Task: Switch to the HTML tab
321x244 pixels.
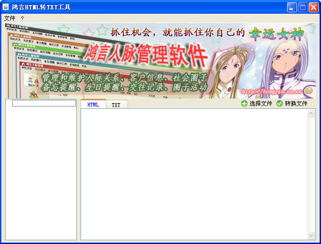Action: [x=93, y=105]
